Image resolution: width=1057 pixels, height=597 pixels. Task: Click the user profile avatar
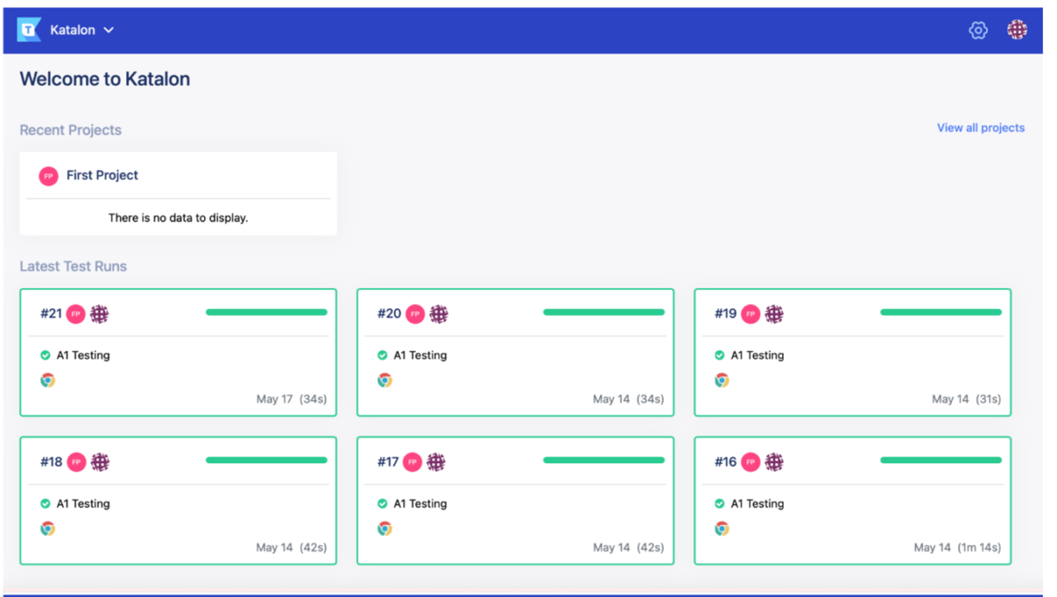tap(1017, 29)
